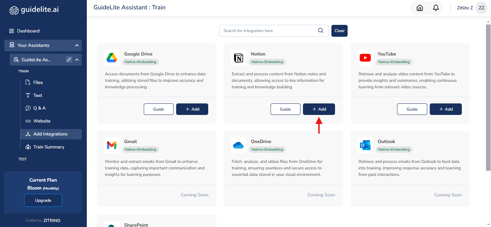The height and width of the screenshot is (227, 491).
Task: Click the Current Plan heading
Action: click(x=43, y=180)
